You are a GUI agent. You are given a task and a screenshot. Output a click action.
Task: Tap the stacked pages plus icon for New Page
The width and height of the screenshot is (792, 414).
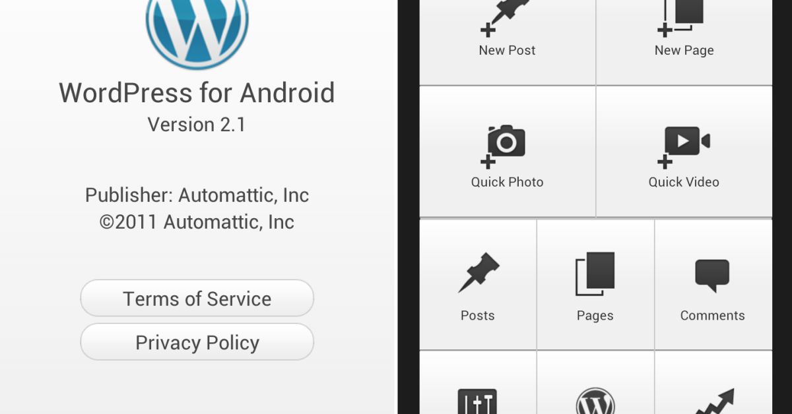pyautogui.click(x=680, y=18)
